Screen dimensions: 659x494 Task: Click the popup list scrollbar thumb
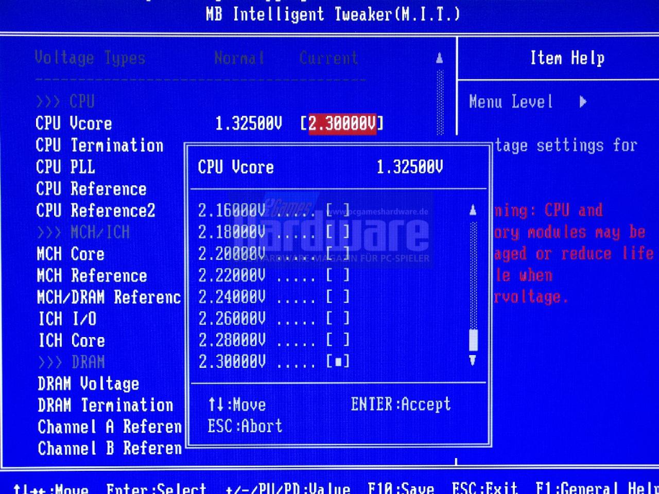click(473, 340)
